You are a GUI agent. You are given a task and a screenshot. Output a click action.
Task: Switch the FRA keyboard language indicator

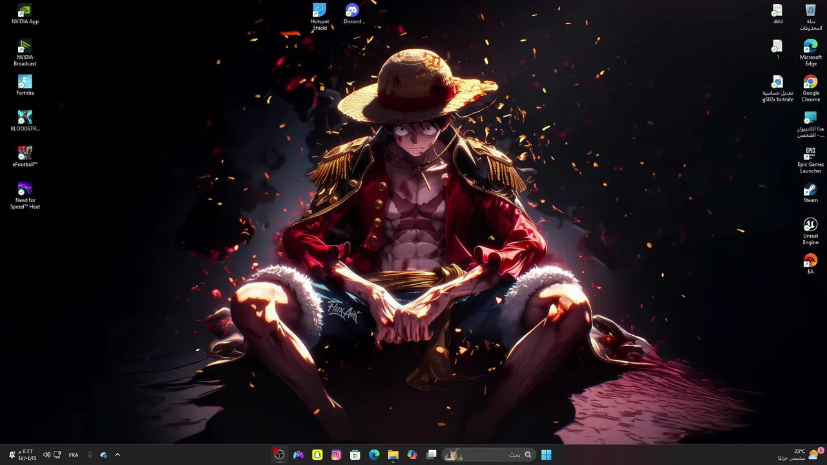click(74, 455)
